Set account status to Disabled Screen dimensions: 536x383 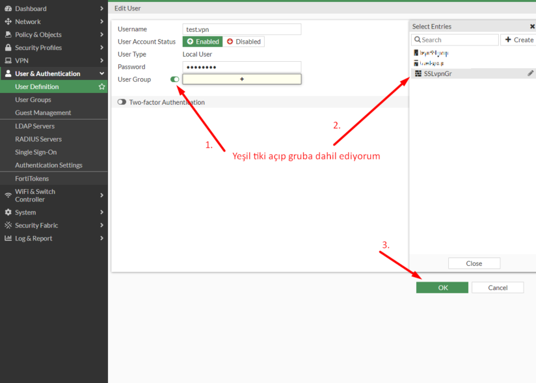243,42
